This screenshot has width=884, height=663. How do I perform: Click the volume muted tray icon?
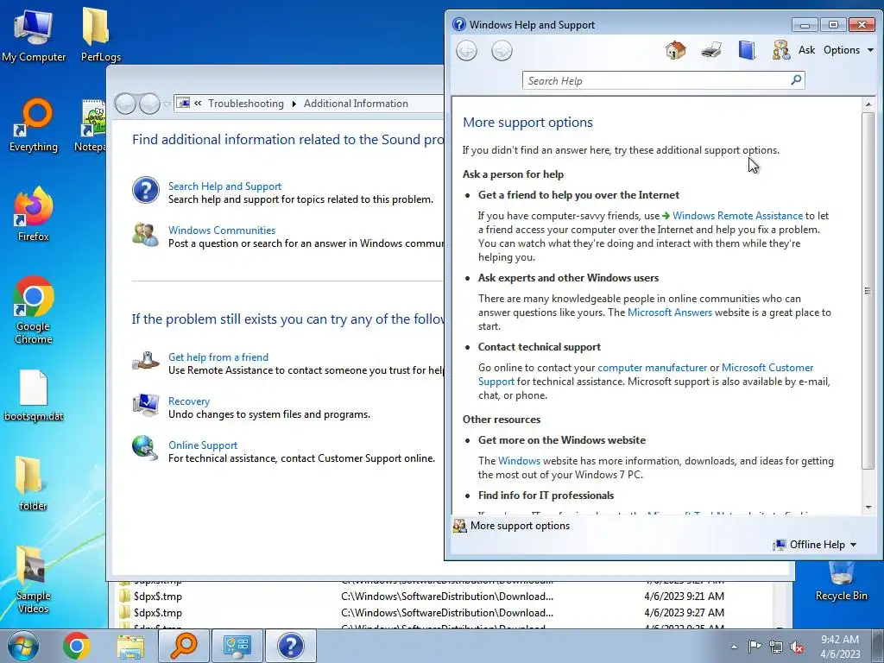797,647
